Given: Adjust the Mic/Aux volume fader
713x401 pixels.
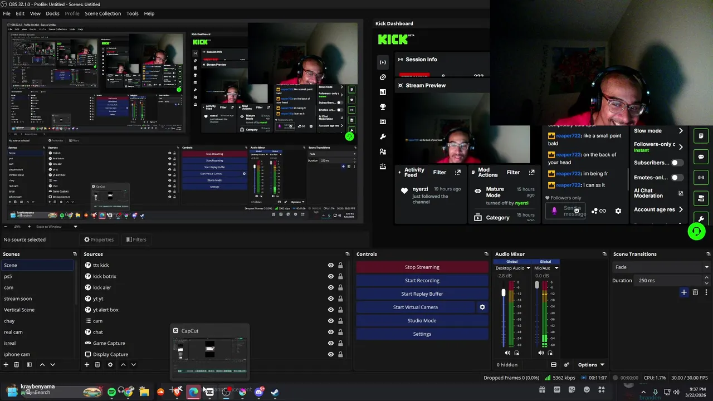Looking at the screenshot, I should tap(537, 285).
